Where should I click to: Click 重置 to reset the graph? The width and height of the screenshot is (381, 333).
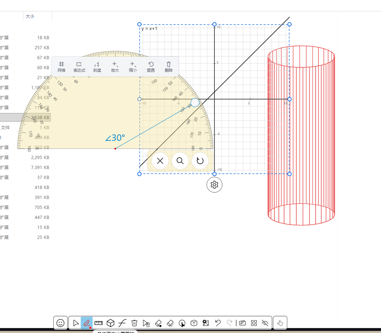coord(151,67)
